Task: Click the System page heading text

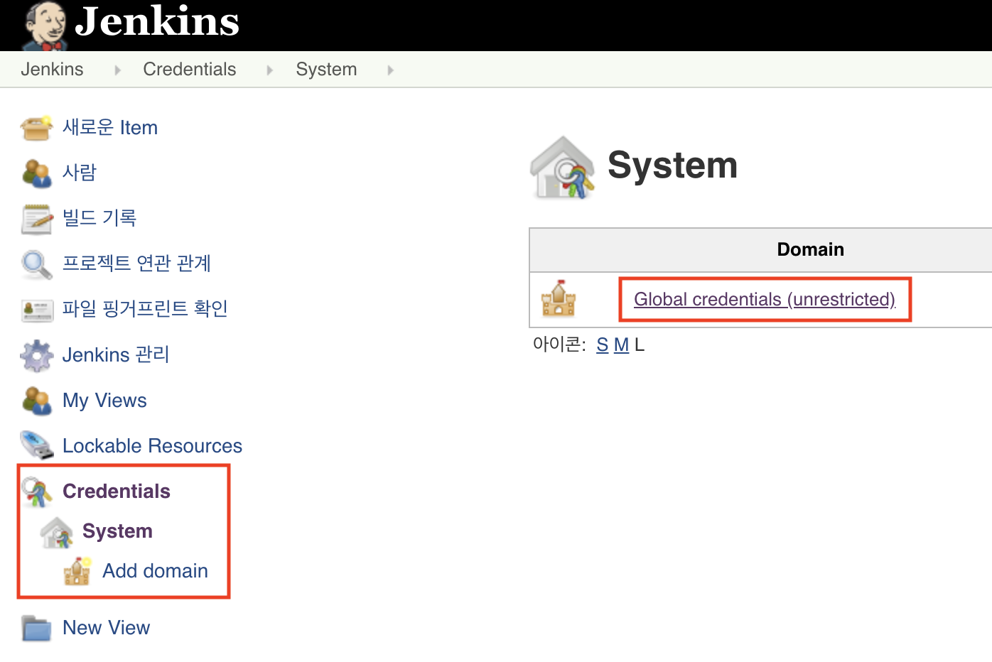Action: (672, 166)
